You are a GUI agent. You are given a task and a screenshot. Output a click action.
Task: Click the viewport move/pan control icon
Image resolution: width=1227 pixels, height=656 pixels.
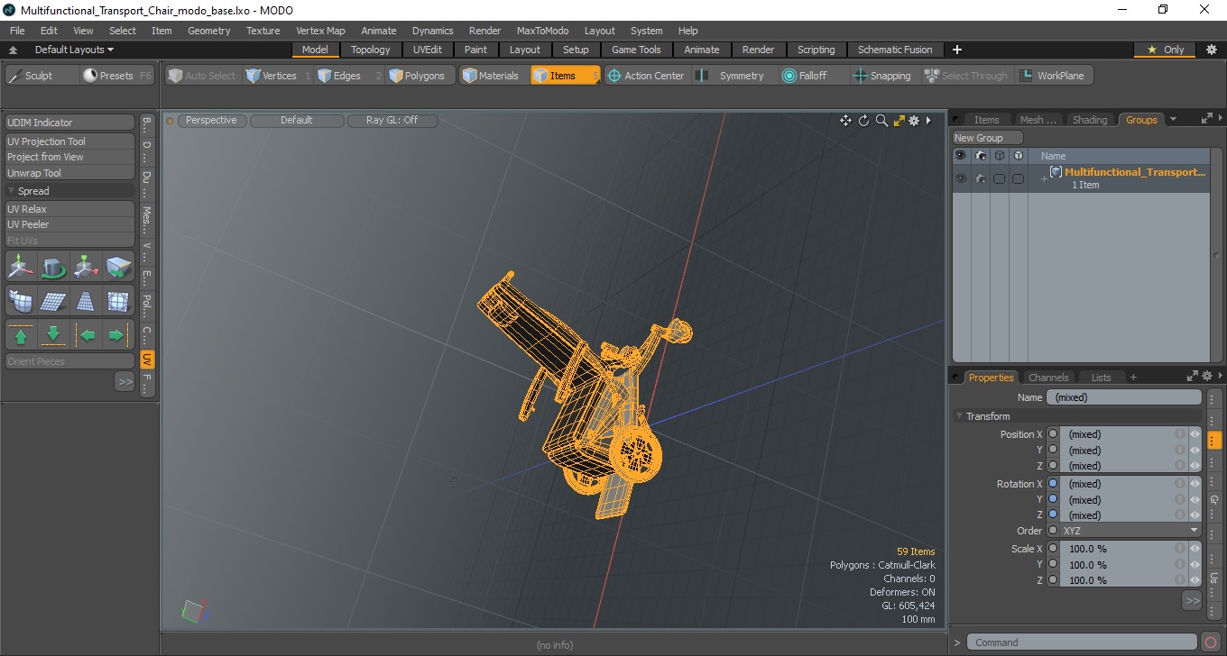[x=845, y=121]
